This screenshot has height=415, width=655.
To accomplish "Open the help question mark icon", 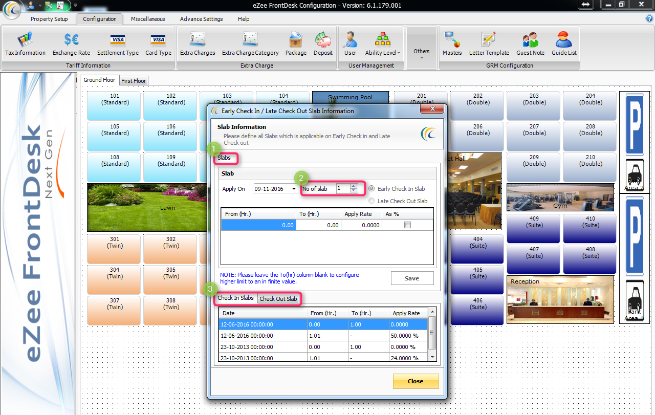I will [649, 18].
